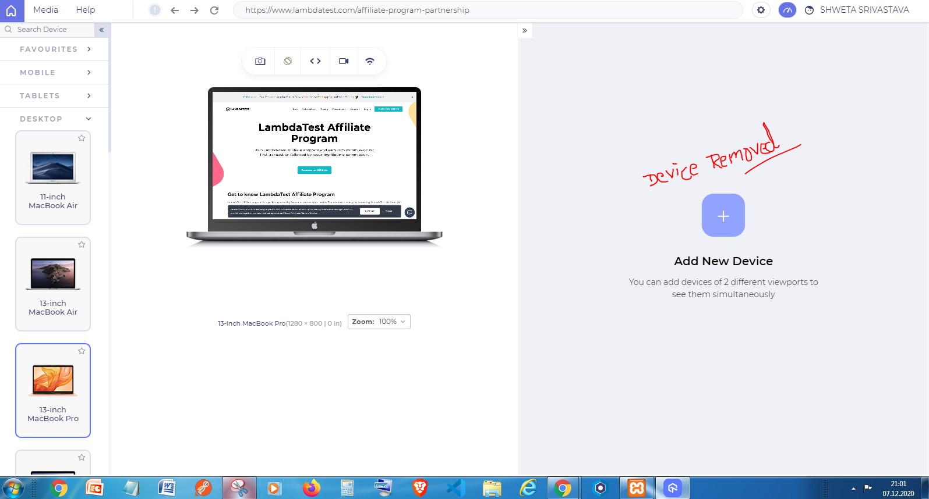The image size is (929, 499).
Task: Open network throttling via the wifi icon
Action: pyautogui.click(x=370, y=61)
